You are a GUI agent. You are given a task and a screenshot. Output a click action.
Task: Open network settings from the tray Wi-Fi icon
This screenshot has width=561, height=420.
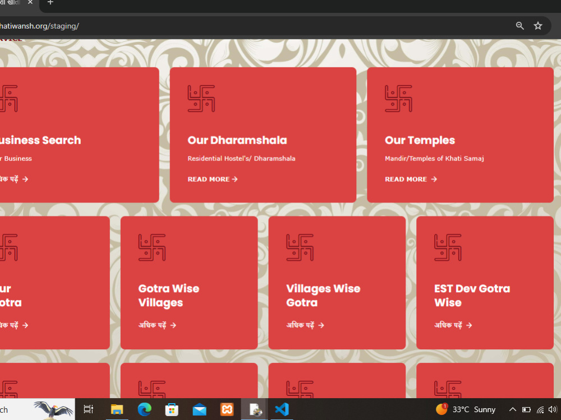coord(540,409)
